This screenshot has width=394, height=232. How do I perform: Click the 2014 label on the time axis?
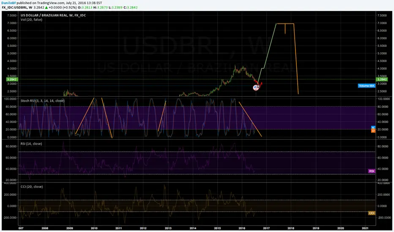pyautogui.click(x=193, y=228)
